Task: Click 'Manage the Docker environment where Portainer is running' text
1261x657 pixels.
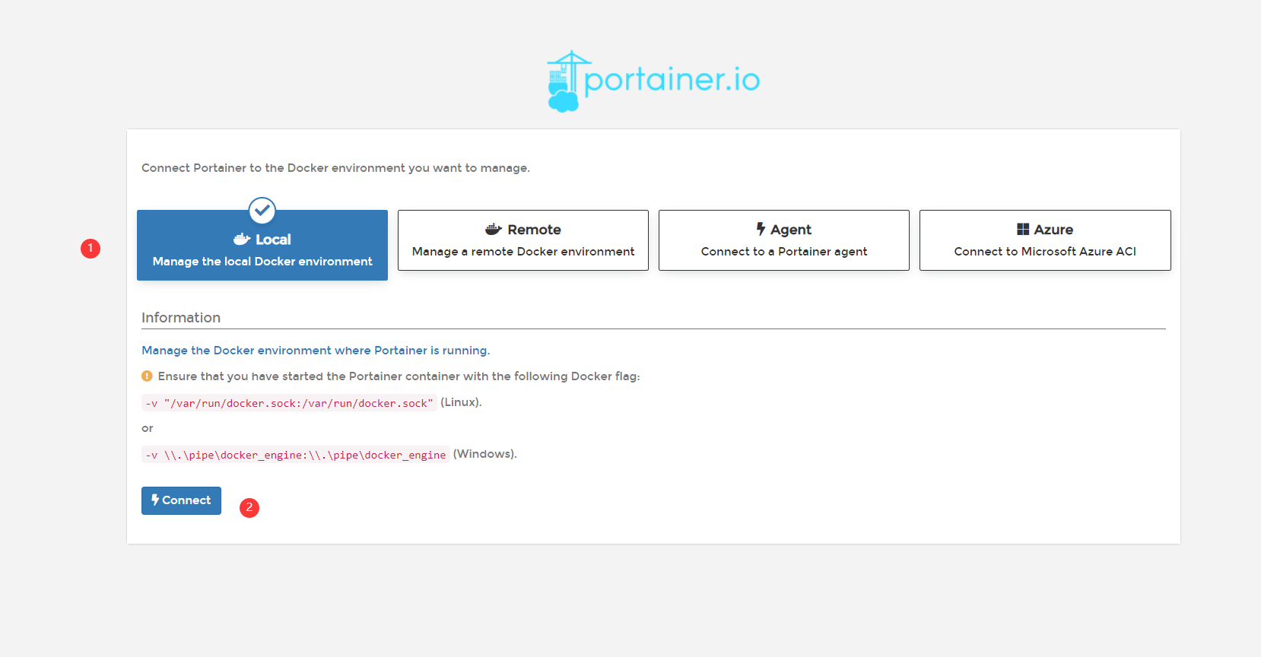Action: point(316,351)
